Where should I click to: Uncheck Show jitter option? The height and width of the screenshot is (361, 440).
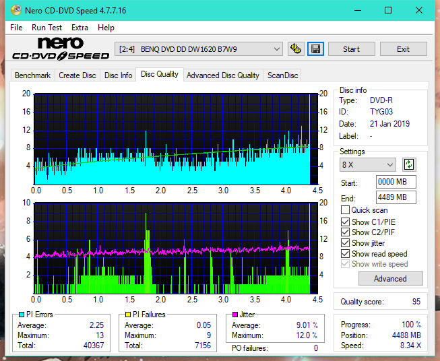pyautogui.click(x=345, y=243)
